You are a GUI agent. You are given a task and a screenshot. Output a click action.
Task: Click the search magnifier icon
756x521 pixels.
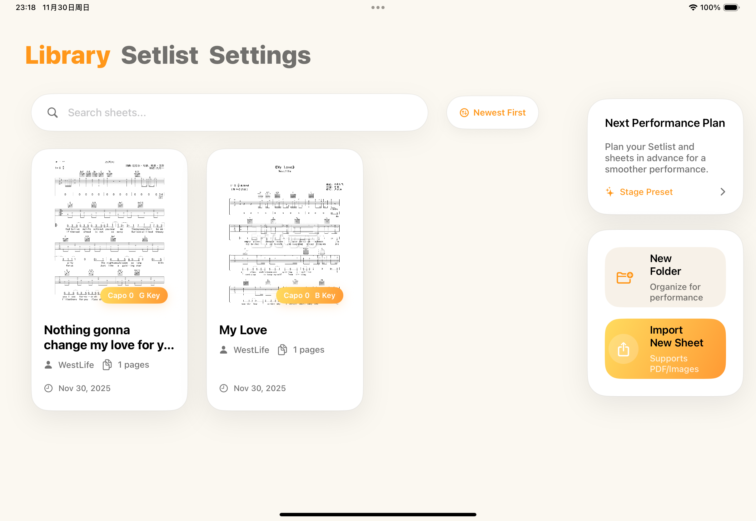(52, 113)
